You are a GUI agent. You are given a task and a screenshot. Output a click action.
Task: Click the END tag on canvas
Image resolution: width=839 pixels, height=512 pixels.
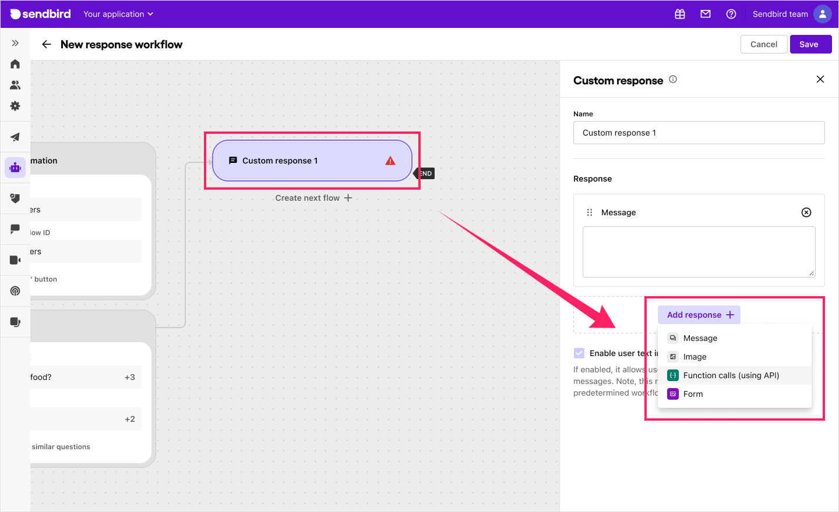coord(425,173)
